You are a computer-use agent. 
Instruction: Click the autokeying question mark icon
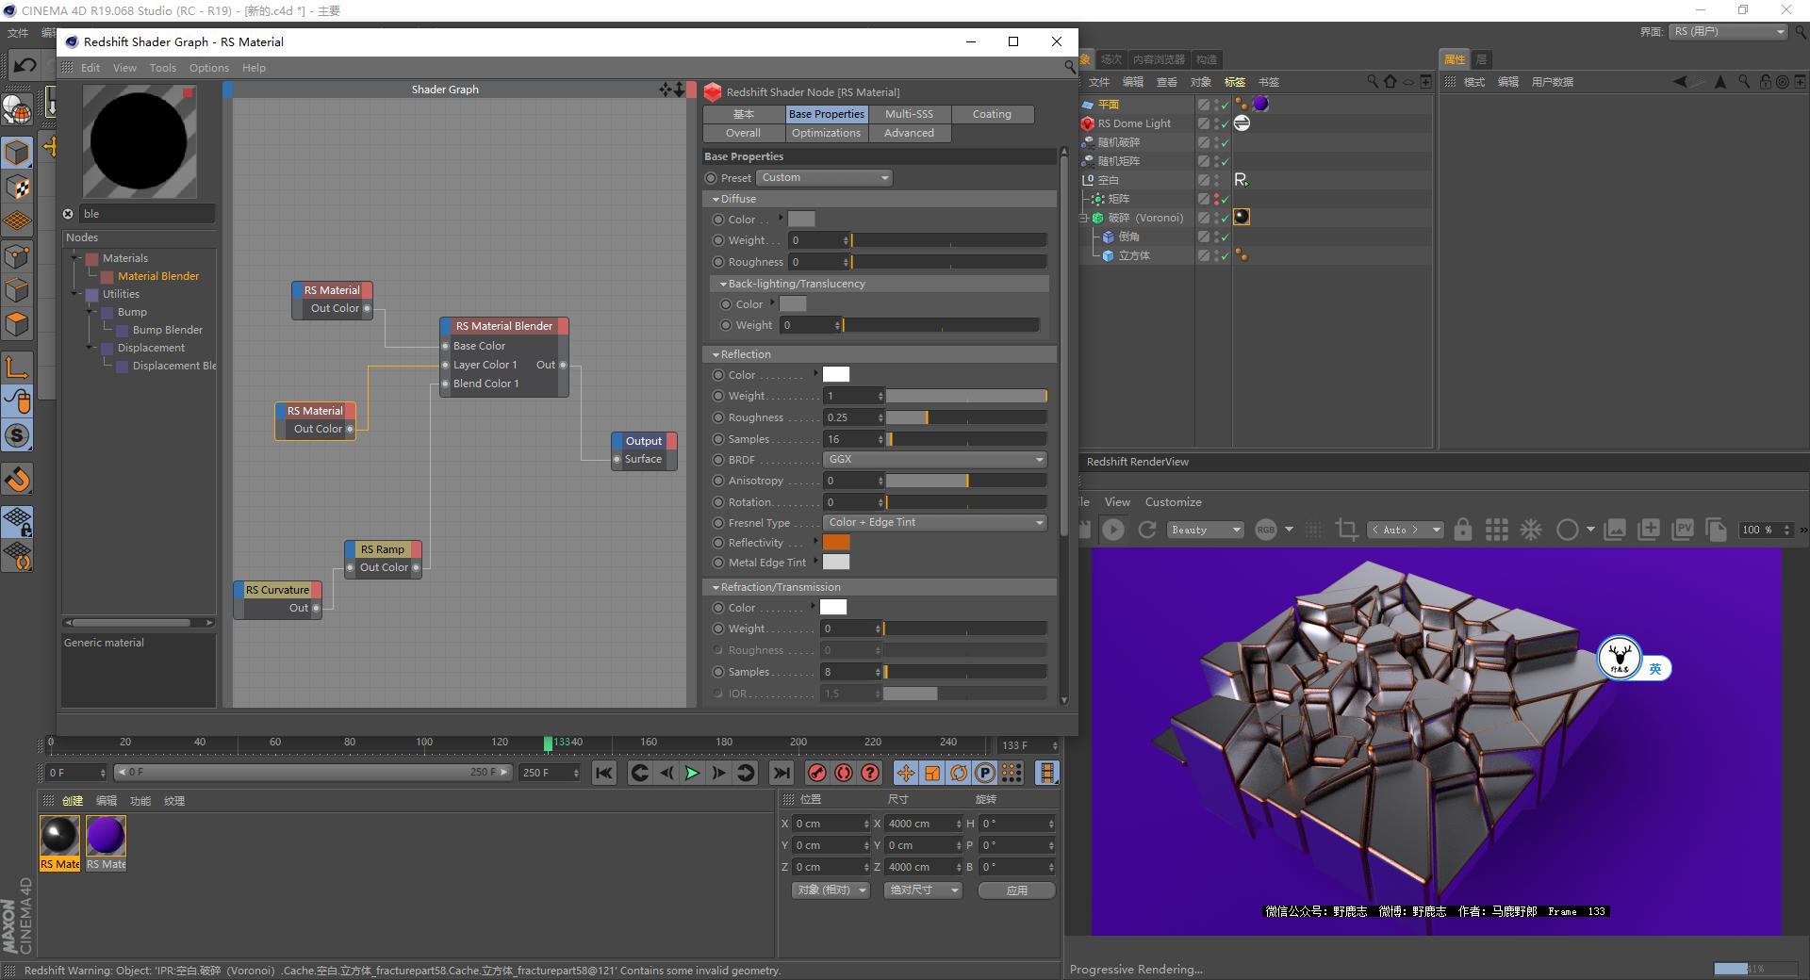tap(868, 773)
